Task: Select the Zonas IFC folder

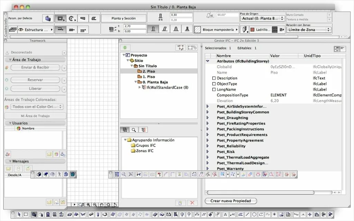Action: [x=142, y=151]
